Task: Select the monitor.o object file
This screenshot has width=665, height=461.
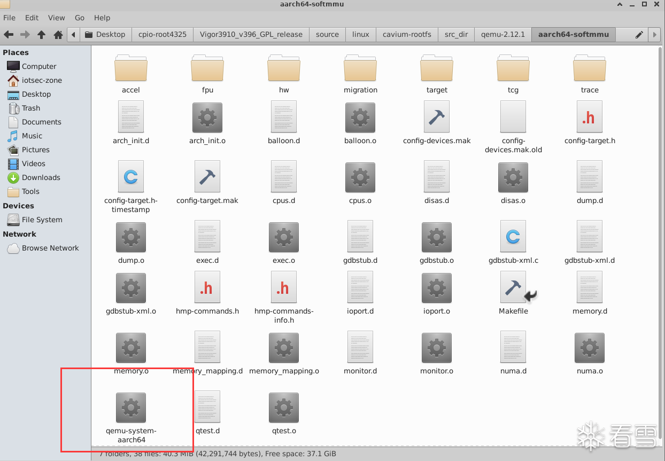Action: 437,353
